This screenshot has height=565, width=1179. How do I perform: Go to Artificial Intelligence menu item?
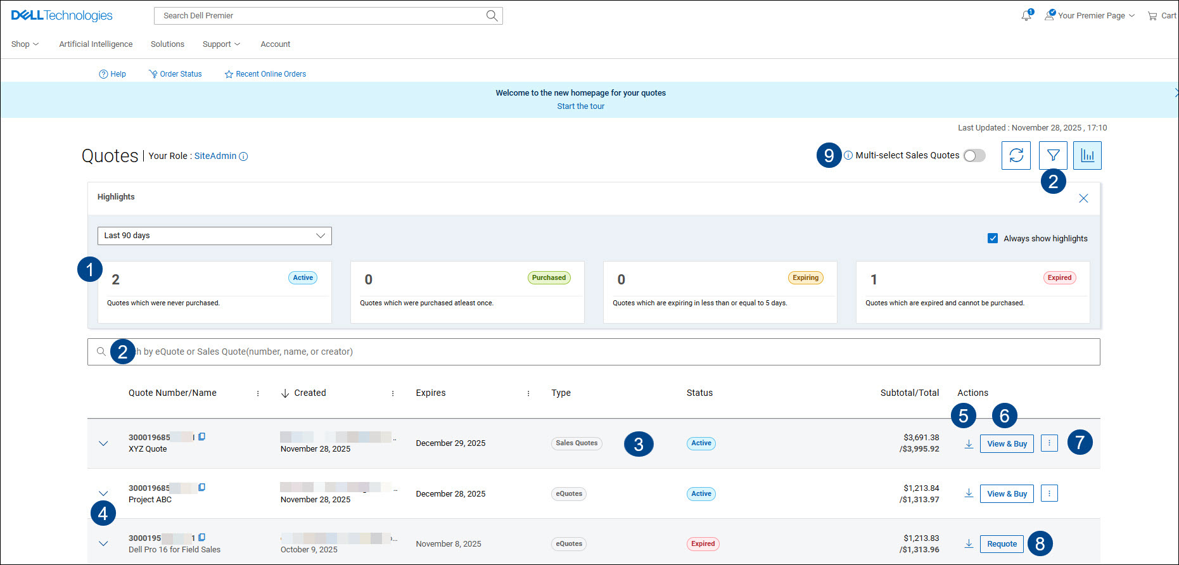click(x=96, y=44)
